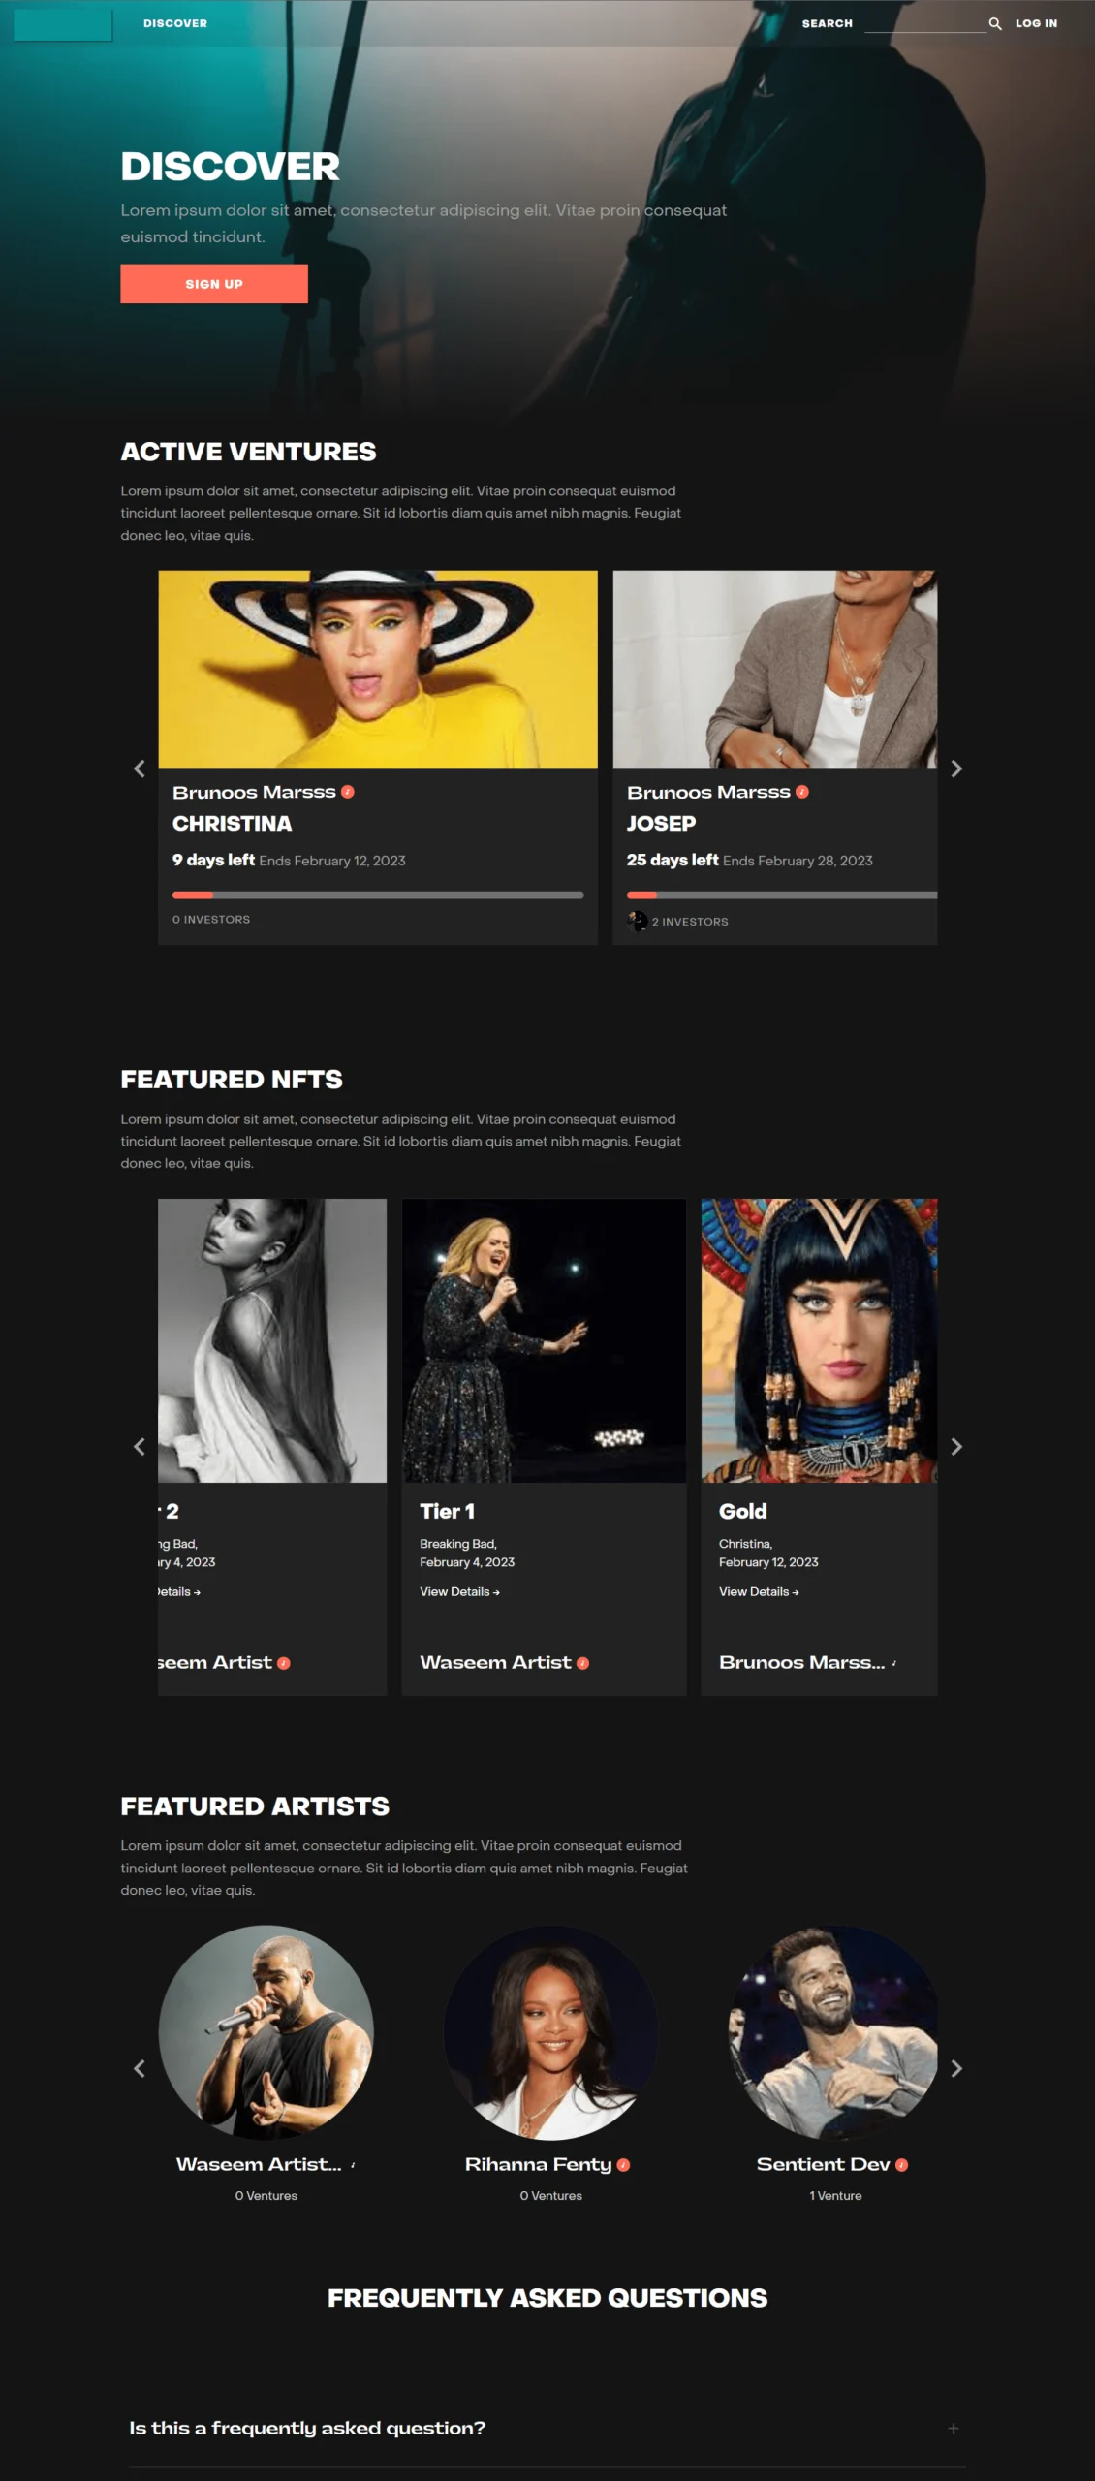Click the Sign Up button
The image size is (1095, 2481).
point(214,284)
